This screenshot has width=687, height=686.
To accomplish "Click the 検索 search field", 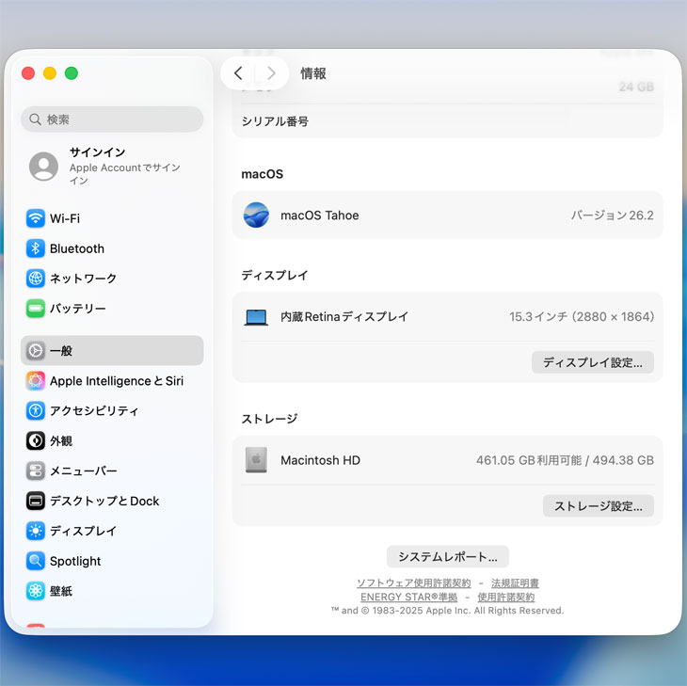I will point(112,120).
